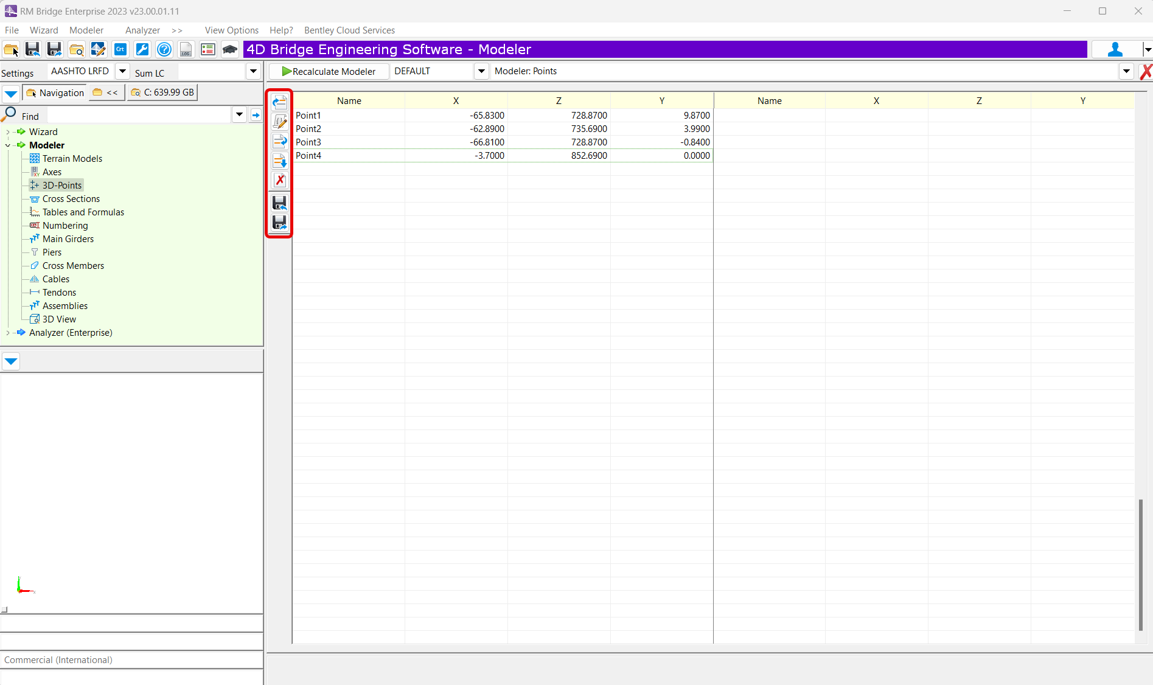Select Tendons tree item
This screenshot has height=685, width=1153.
coord(59,293)
